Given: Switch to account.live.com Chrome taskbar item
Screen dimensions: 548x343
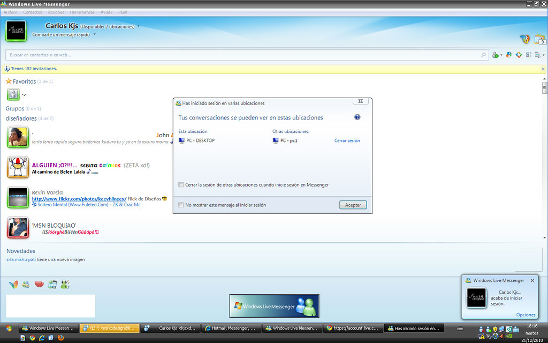Looking at the screenshot, I should [x=352, y=329].
